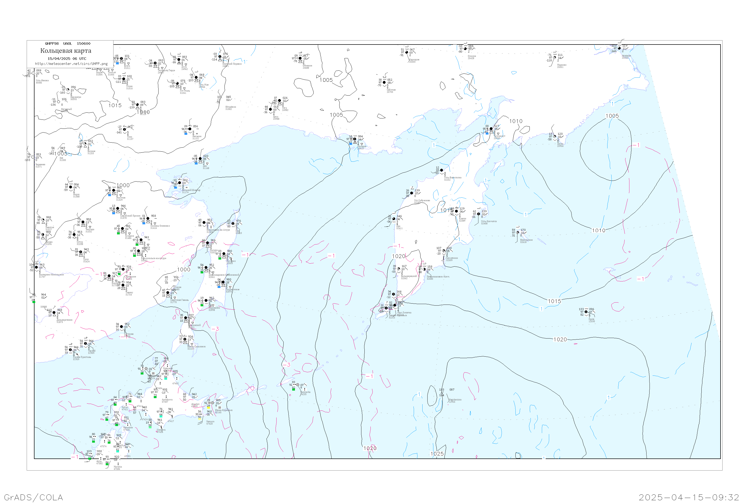Viewport: 755px width, 503px height.
Task: Click the Кольцевая карта map title
Action: [x=66, y=51]
